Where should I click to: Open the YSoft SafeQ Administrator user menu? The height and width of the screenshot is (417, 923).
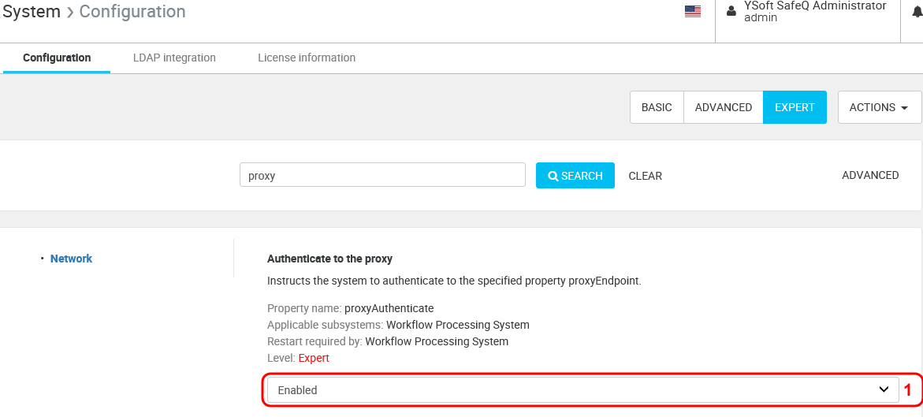click(815, 11)
